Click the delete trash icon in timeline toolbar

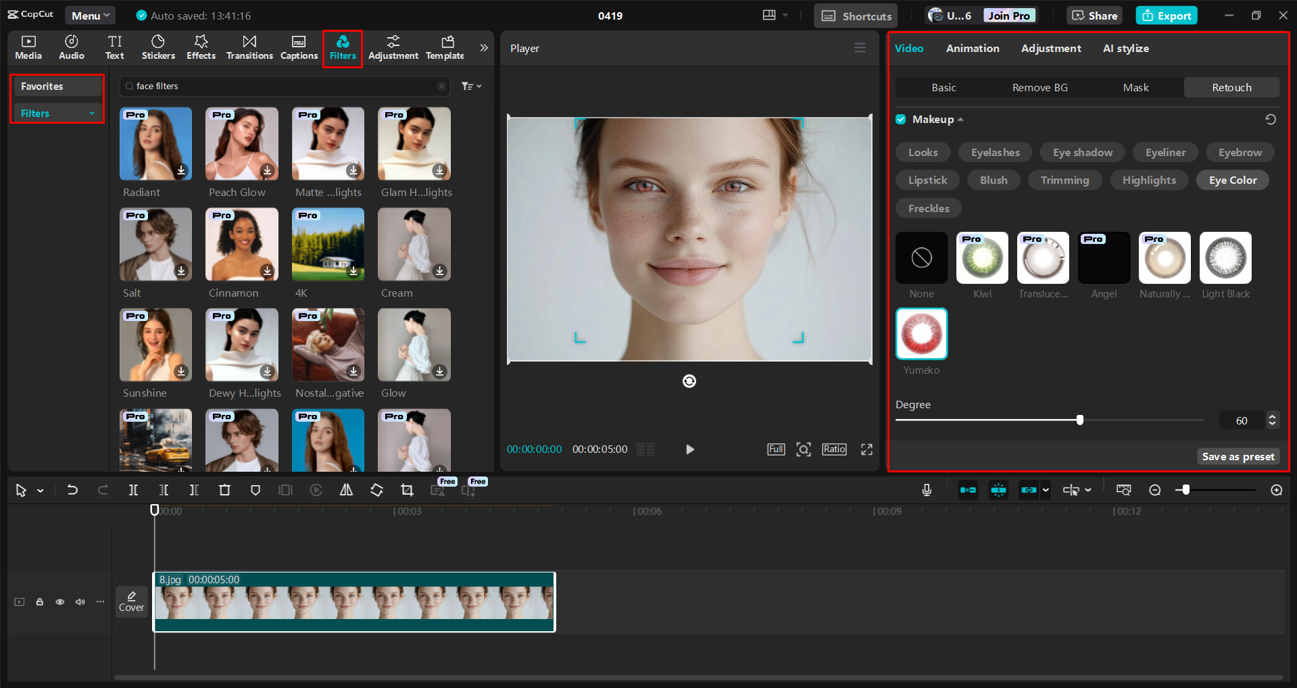[224, 490]
